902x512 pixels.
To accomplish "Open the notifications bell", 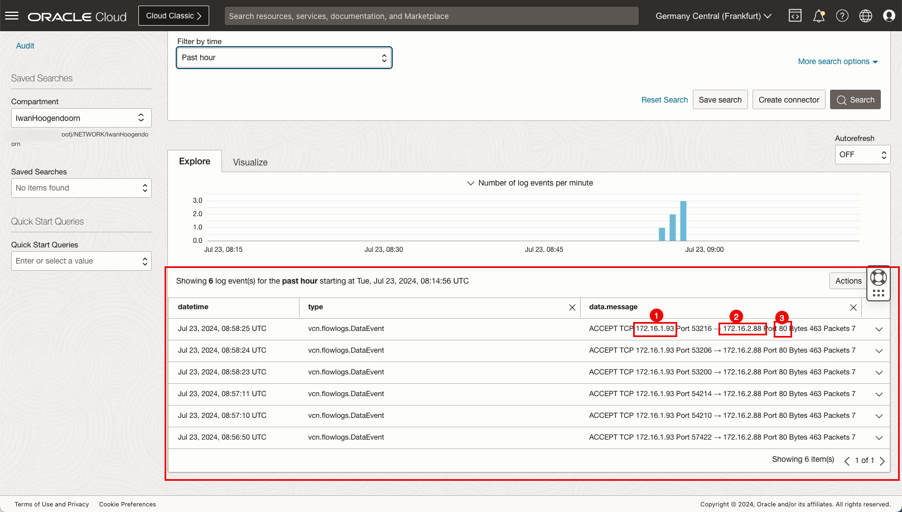I will pyautogui.click(x=818, y=16).
